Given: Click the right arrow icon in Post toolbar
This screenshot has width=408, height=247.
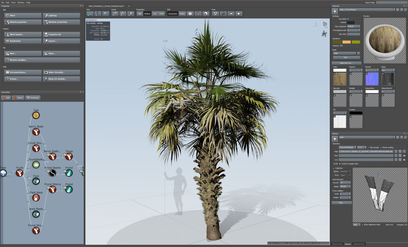Looking at the screenshot, I should 239,14.
